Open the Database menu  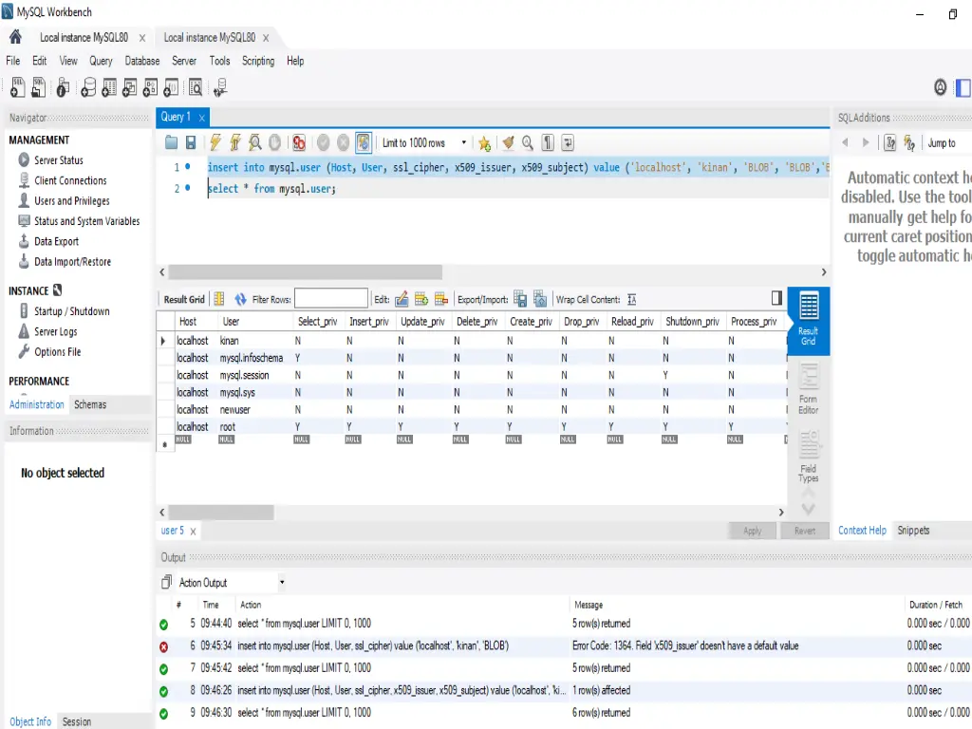(x=142, y=61)
